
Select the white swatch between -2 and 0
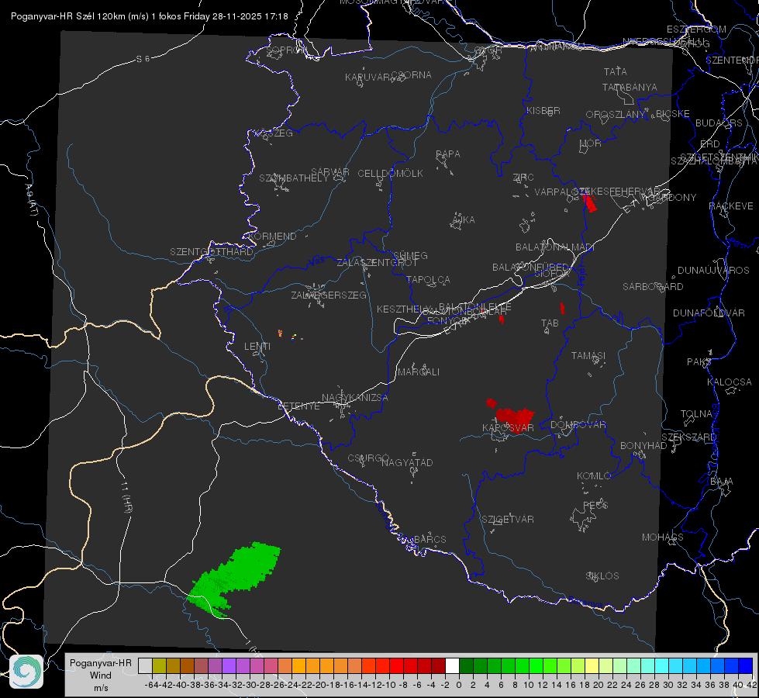452,666
